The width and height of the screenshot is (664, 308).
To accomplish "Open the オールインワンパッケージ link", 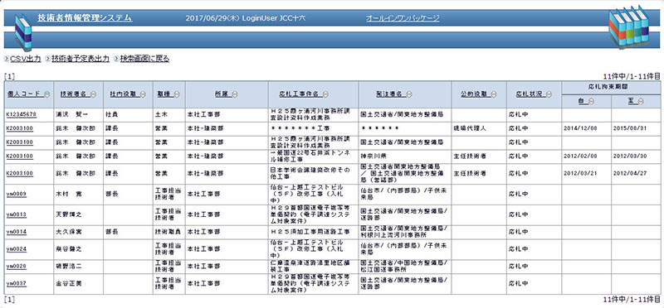I will coord(403,18).
